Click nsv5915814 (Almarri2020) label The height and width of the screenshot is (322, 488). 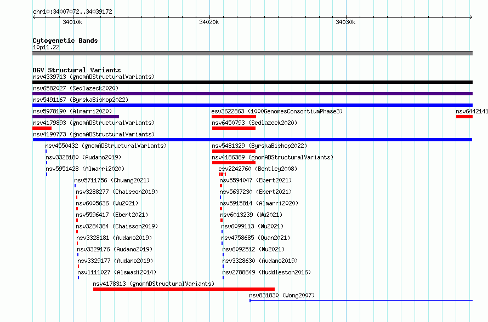click(x=259, y=203)
